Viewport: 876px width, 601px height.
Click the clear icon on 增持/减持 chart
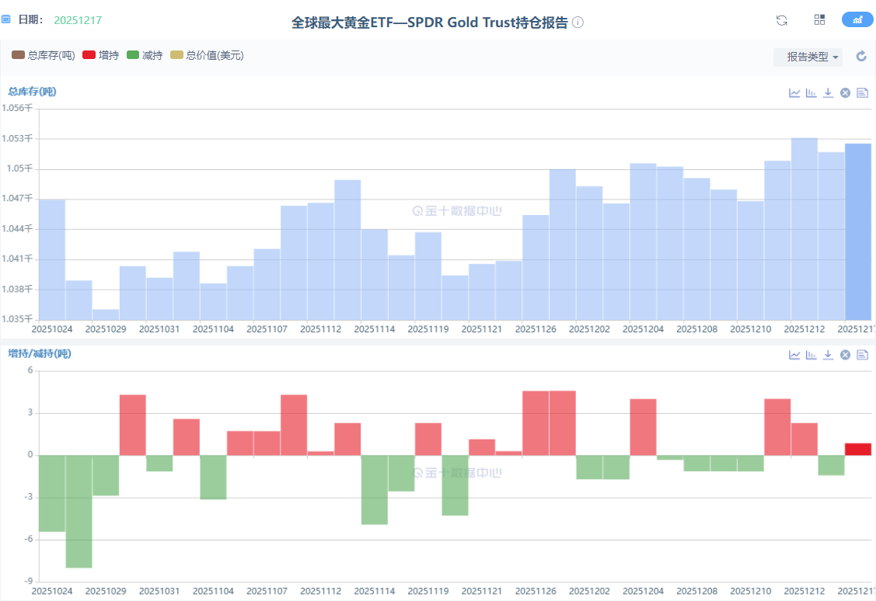tap(846, 355)
